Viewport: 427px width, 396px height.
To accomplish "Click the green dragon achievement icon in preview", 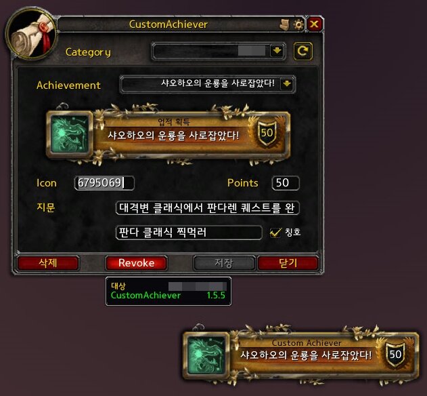I will (70, 134).
